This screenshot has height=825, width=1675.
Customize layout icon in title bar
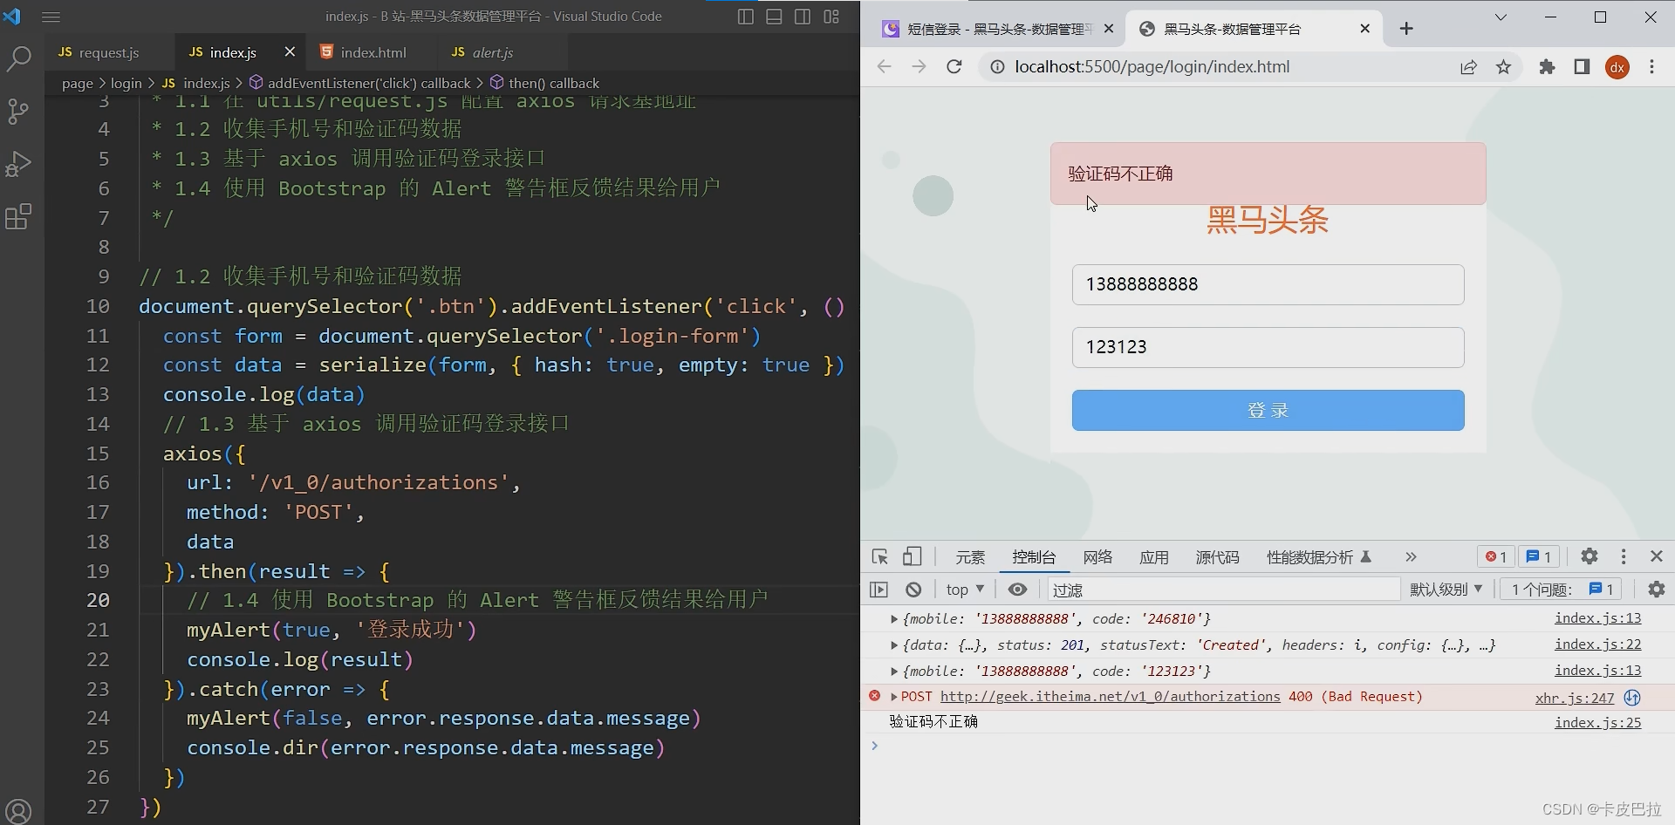coord(831,17)
